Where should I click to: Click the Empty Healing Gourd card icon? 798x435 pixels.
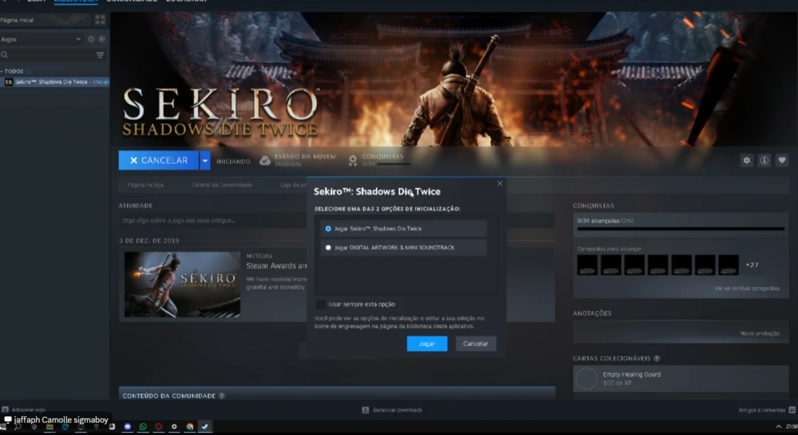586,379
